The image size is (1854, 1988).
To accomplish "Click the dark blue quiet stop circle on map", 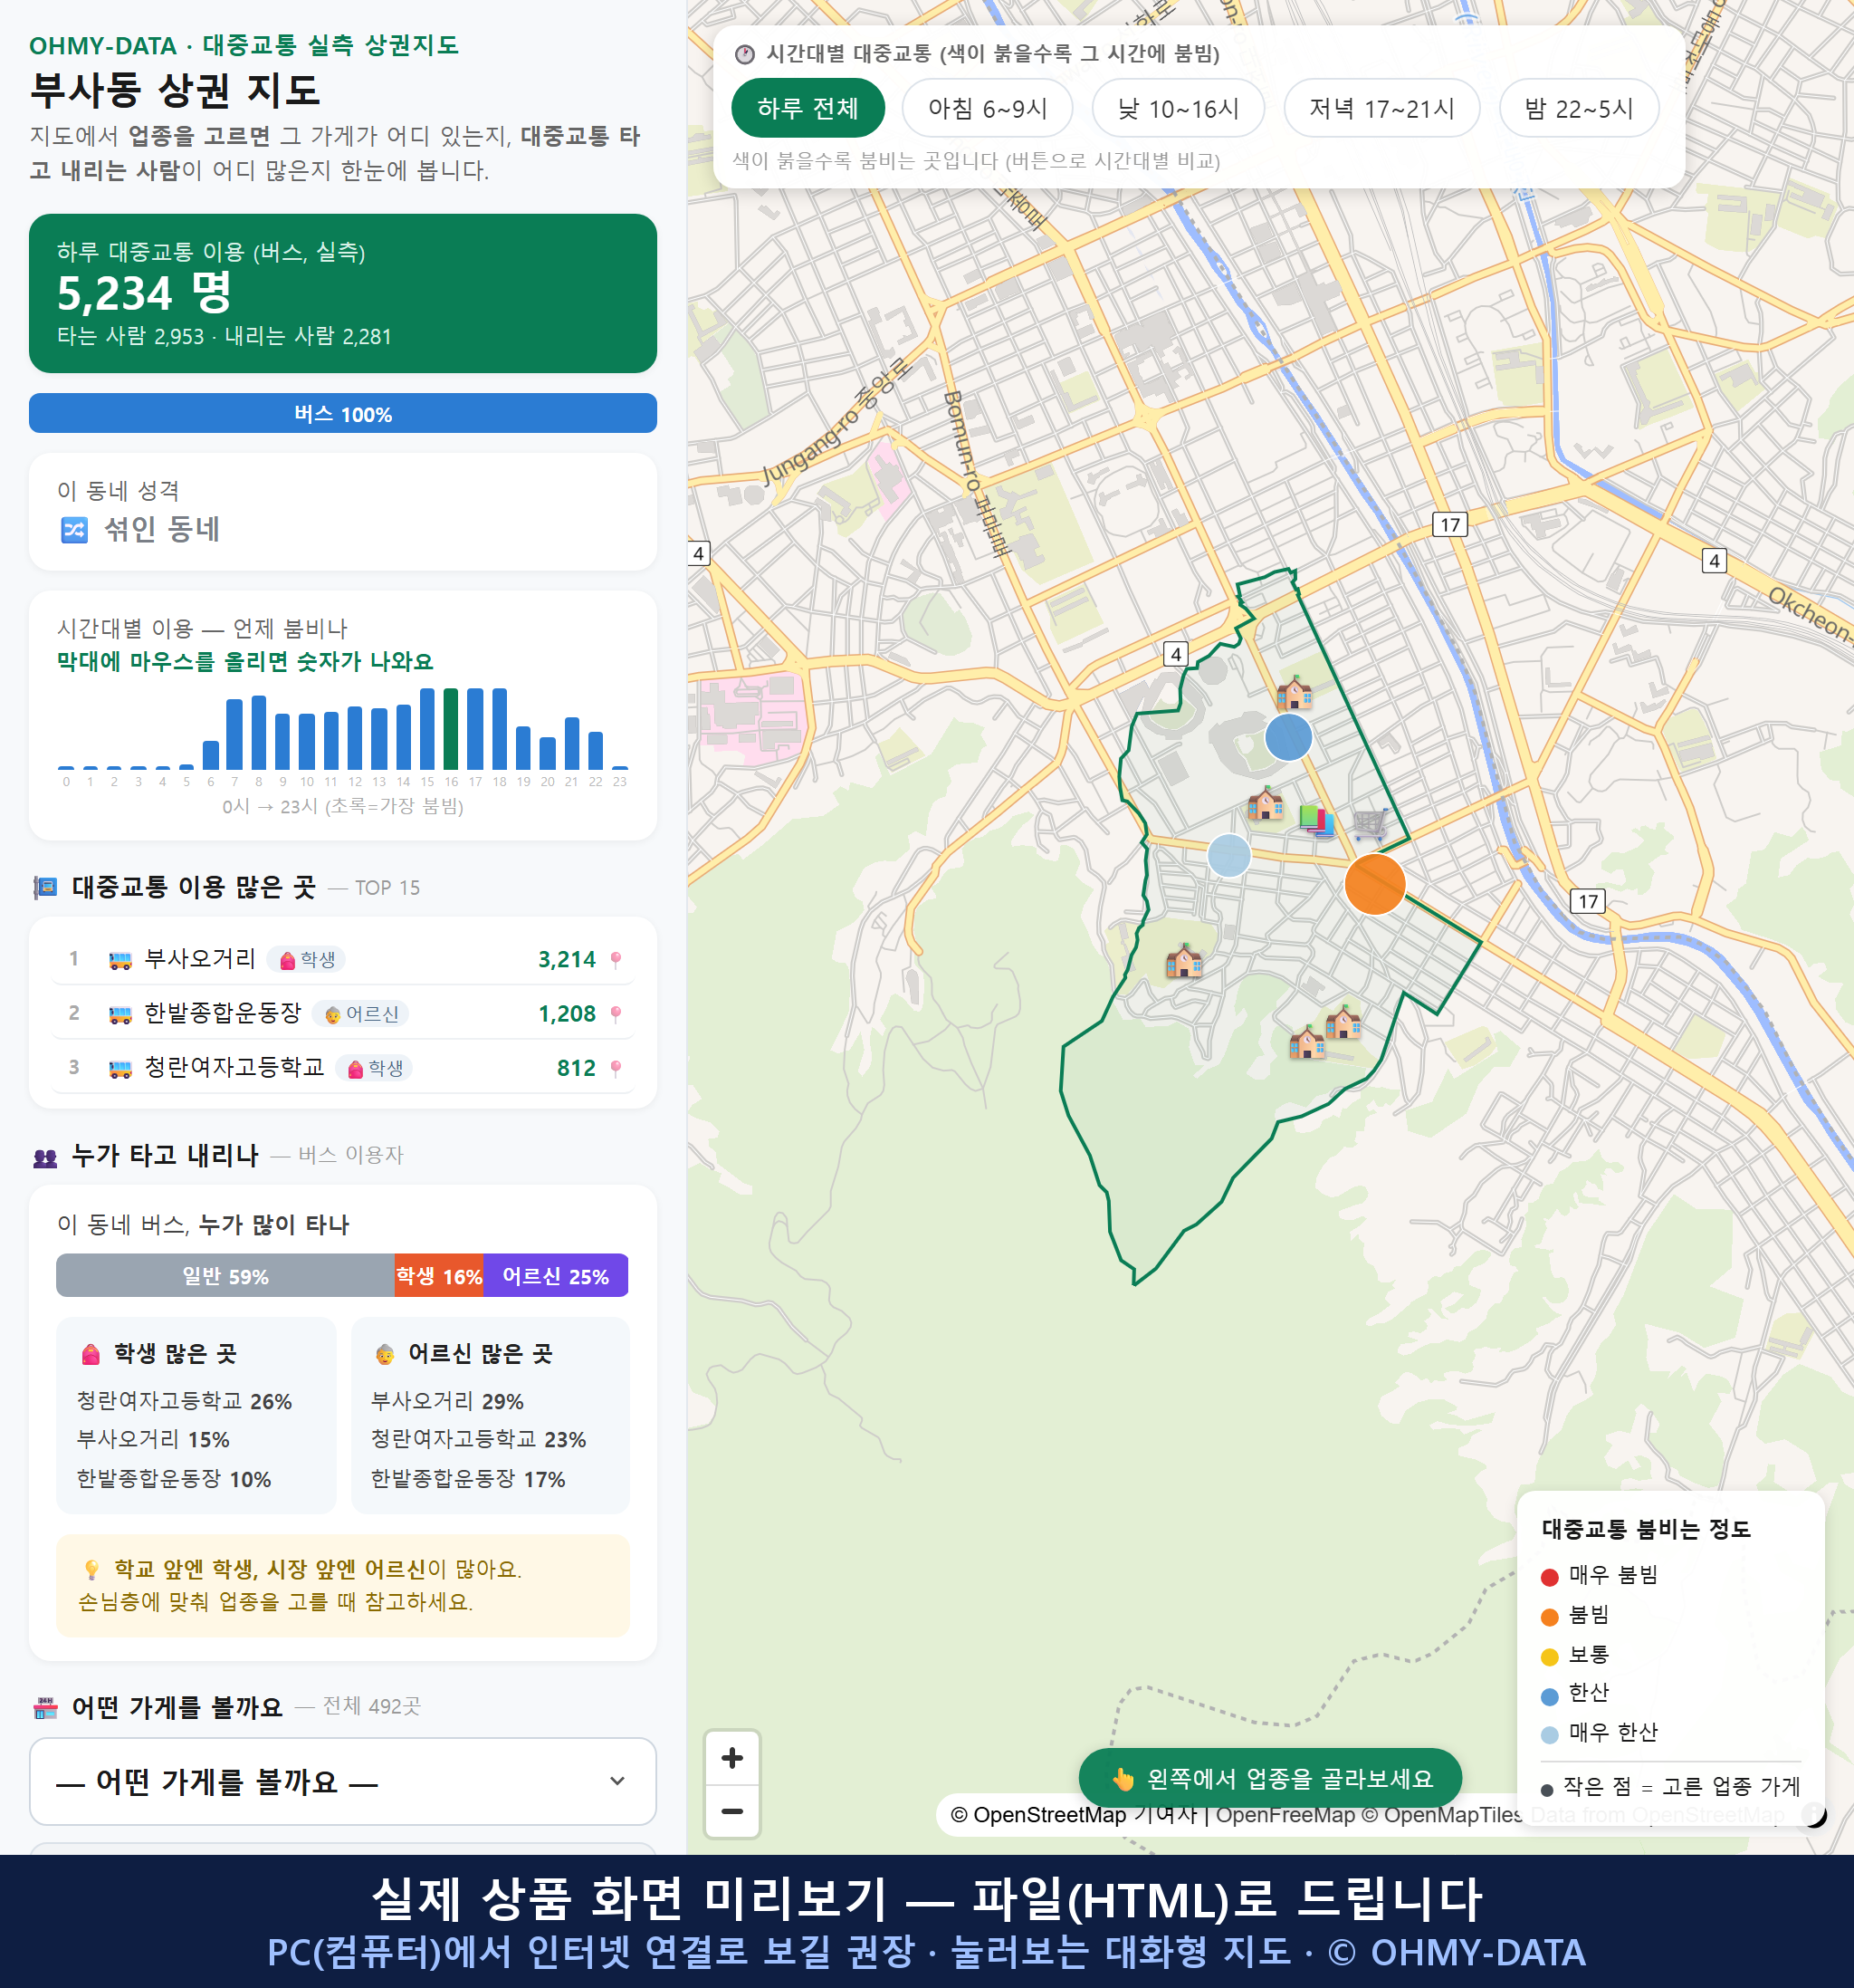I will click(1288, 738).
